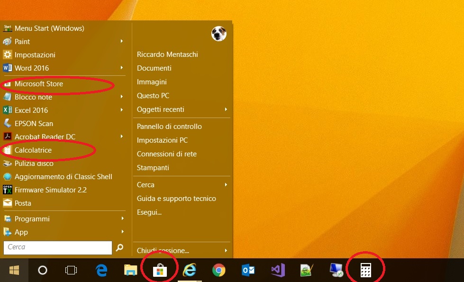Click the user account picture
This screenshot has height=282, width=464.
pos(218,34)
